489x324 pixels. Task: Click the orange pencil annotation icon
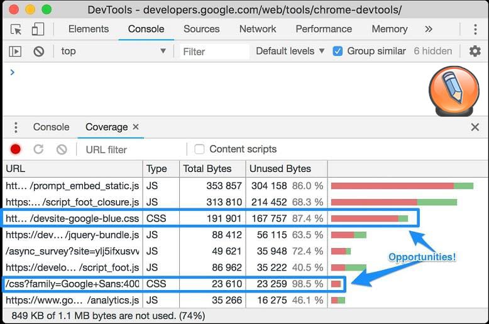(x=454, y=90)
